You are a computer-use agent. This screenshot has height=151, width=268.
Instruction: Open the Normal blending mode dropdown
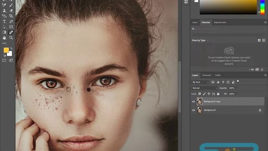pyautogui.click(x=205, y=88)
